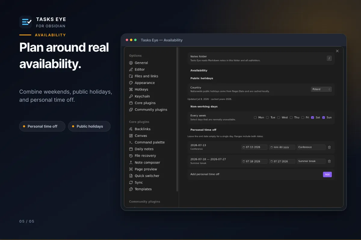Image resolution: width=361 pixels, height=240 pixels.
Task: Uncheck the Sun non-working day box
Action: click(x=324, y=118)
